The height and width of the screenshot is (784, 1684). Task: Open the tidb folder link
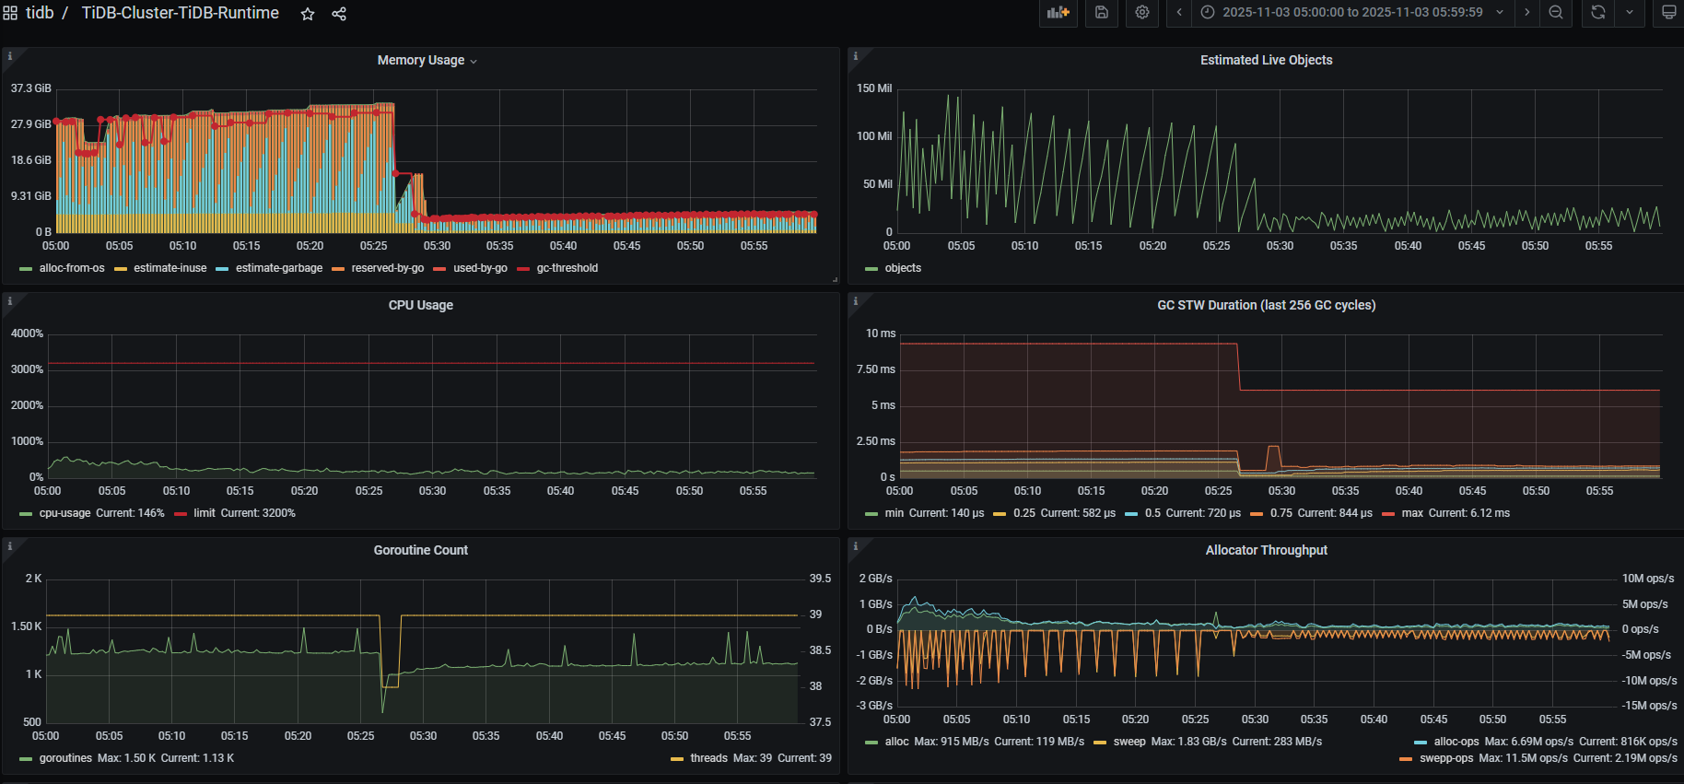(x=40, y=13)
